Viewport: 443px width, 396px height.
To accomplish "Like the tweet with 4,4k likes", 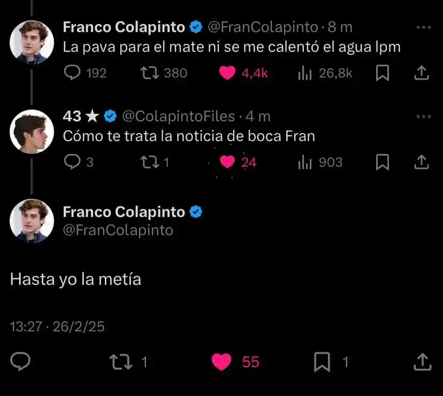I will (227, 73).
